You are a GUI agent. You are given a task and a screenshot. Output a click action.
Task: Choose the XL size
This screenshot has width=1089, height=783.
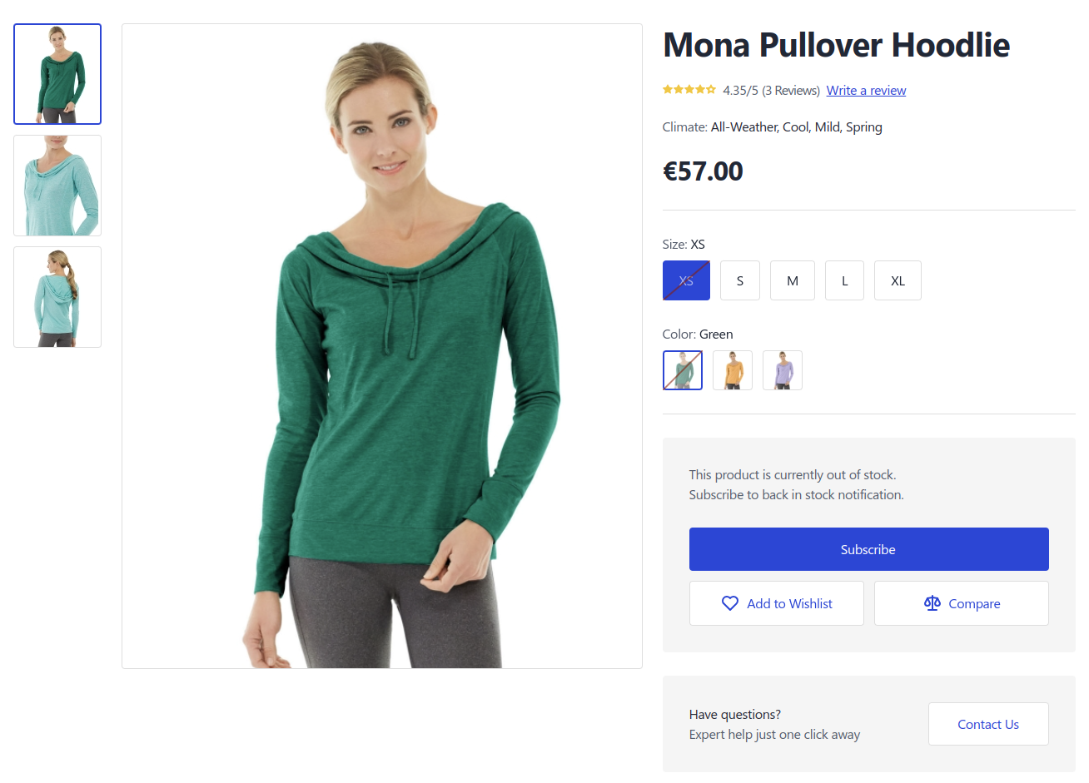coord(898,280)
